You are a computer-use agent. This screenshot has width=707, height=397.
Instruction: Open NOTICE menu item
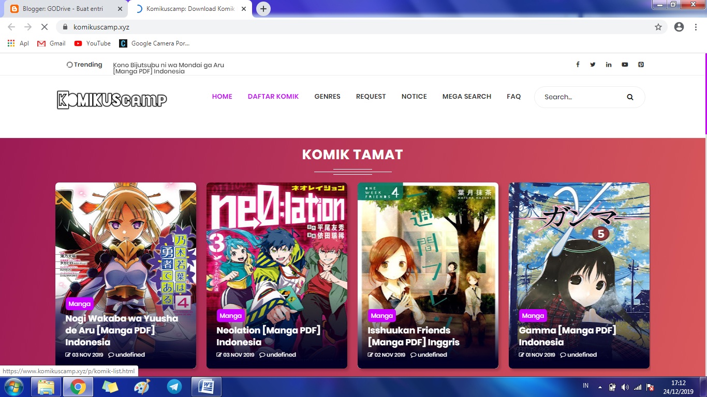coord(414,97)
